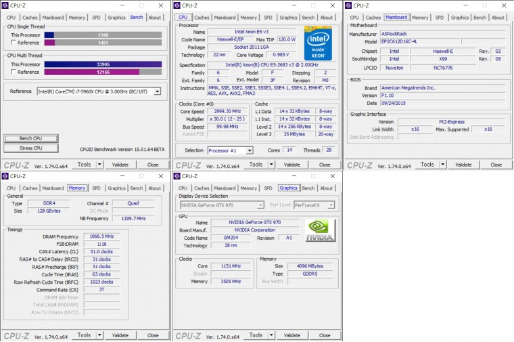Switch to Graphics tab in Memory window
Viewport: 514px width, 342px height.
pos(117,188)
